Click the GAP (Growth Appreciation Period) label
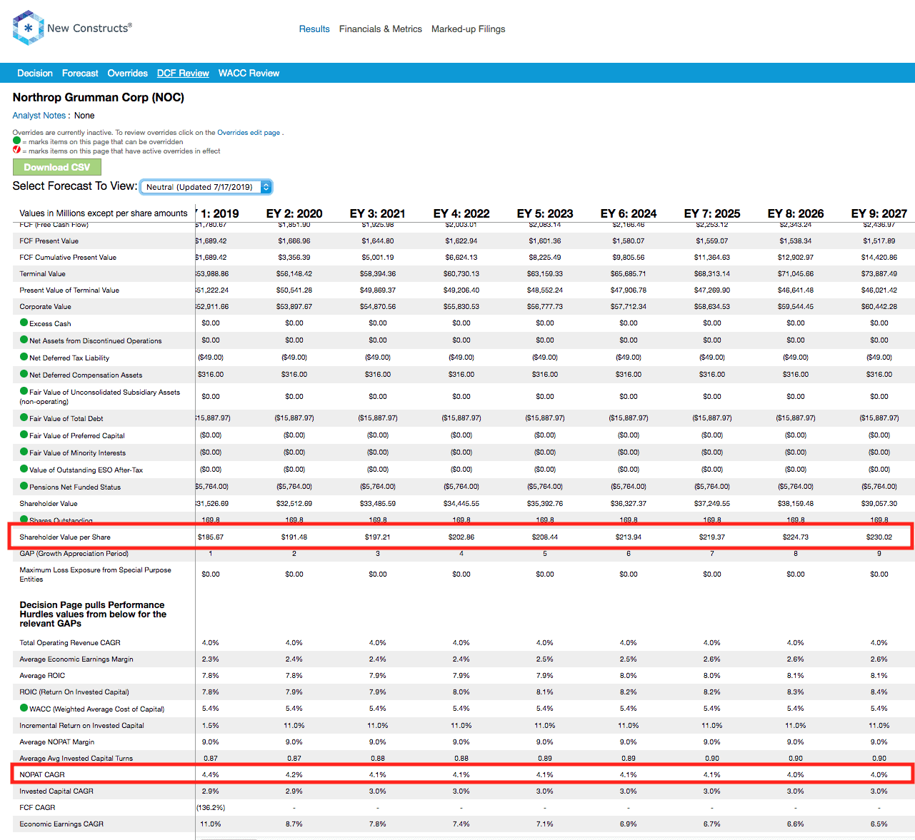 (74, 554)
